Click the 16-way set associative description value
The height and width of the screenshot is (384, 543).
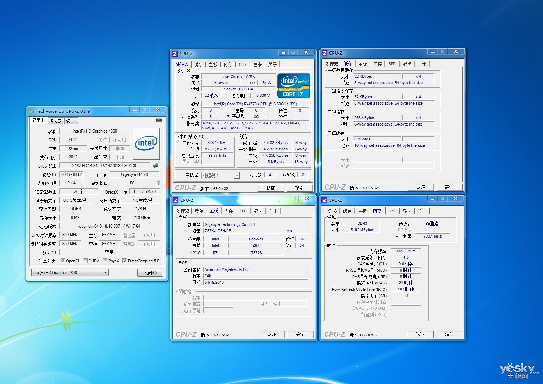tap(394, 145)
